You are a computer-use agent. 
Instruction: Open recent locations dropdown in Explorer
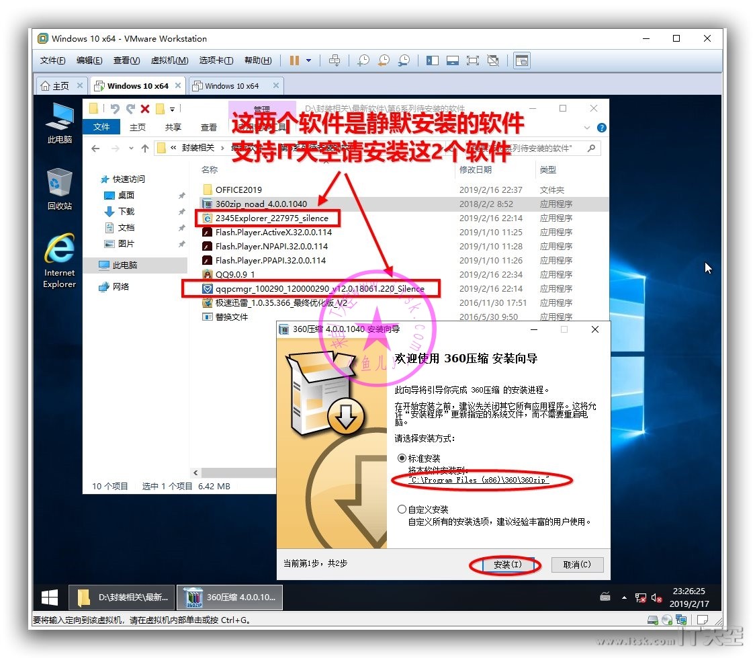[131, 149]
